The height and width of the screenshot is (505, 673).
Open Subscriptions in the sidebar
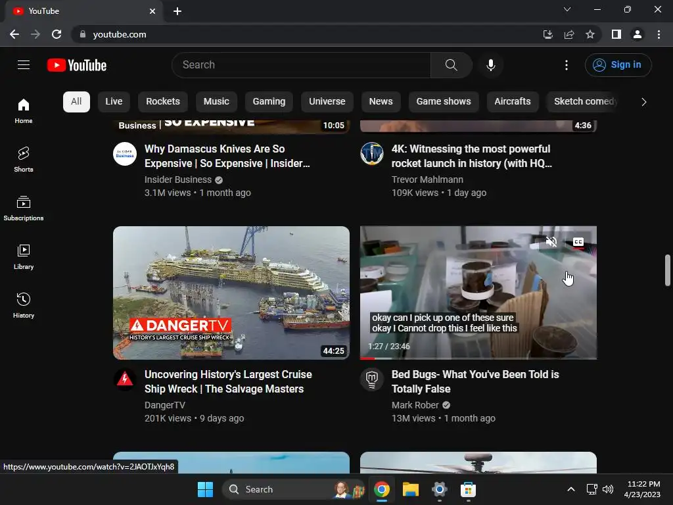point(24,208)
